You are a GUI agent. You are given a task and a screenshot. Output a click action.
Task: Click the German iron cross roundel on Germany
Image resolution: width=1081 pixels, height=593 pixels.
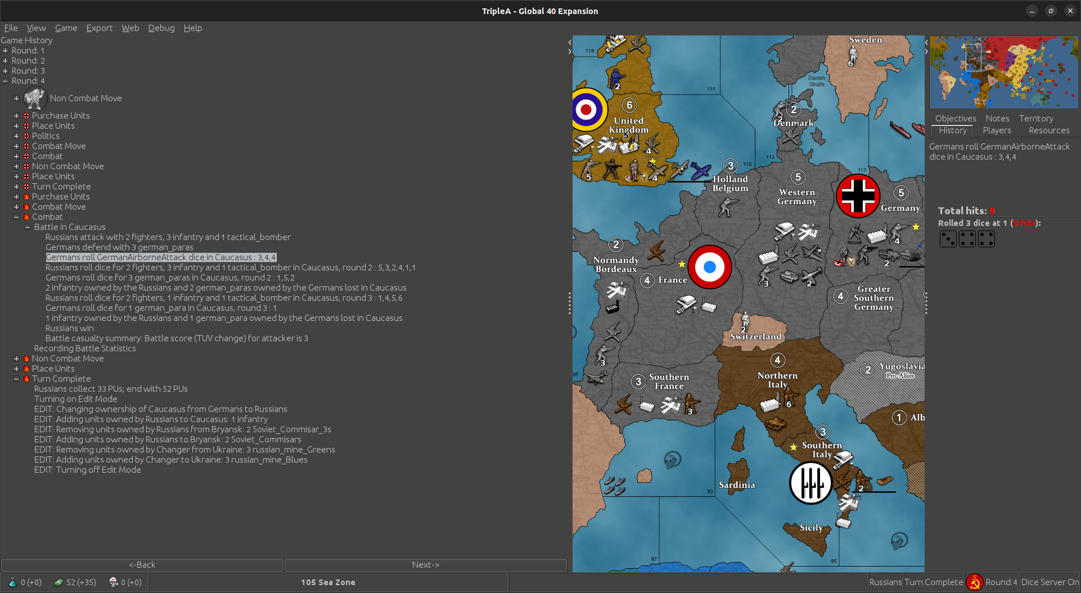click(x=858, y=196)
